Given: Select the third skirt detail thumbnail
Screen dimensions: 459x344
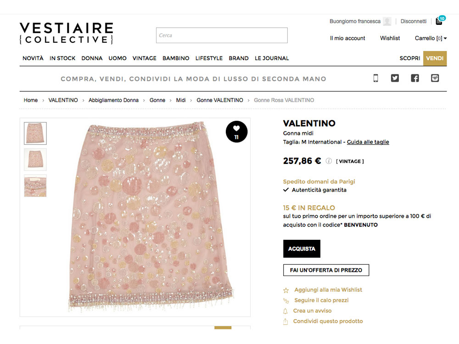Looking at the screenshot, I should click(35, 186).
